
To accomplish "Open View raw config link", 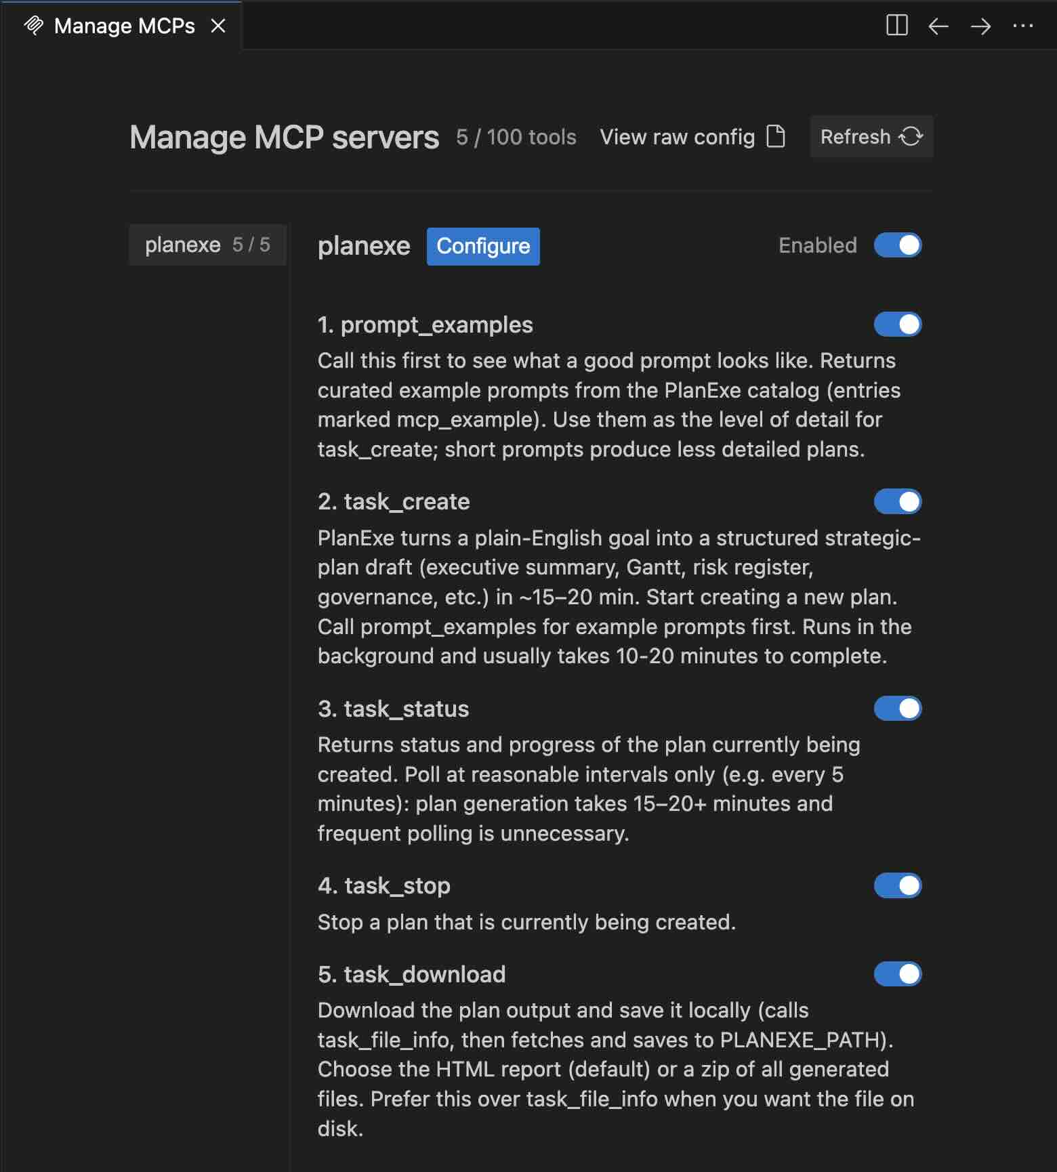I will pos(692,136).
